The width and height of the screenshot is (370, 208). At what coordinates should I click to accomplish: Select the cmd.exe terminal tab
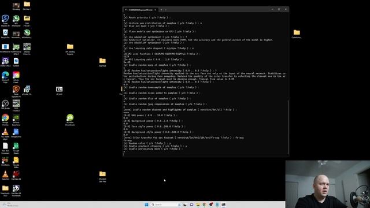[x=140, y=10]
